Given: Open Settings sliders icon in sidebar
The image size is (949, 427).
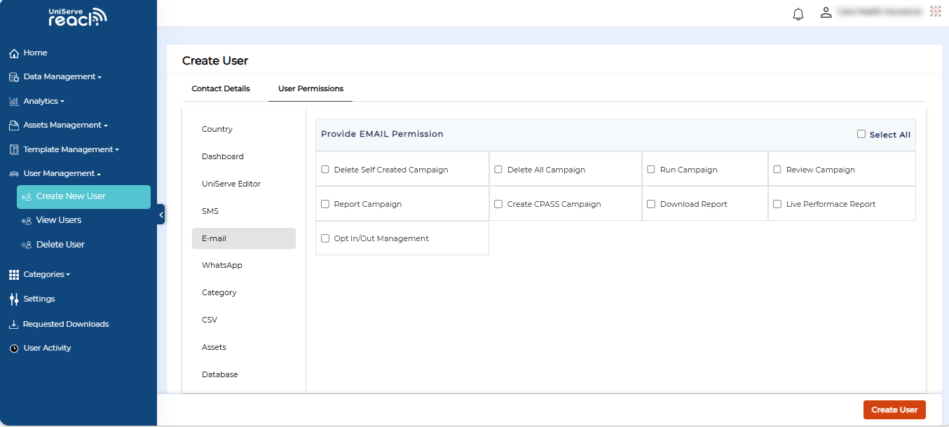Looking at the screenshot, I should pos(13,299).
